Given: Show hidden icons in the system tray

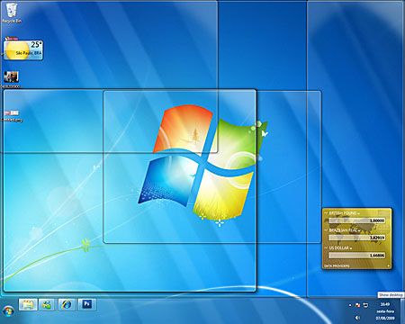Looking at the screenshot, I should (350, 305).
